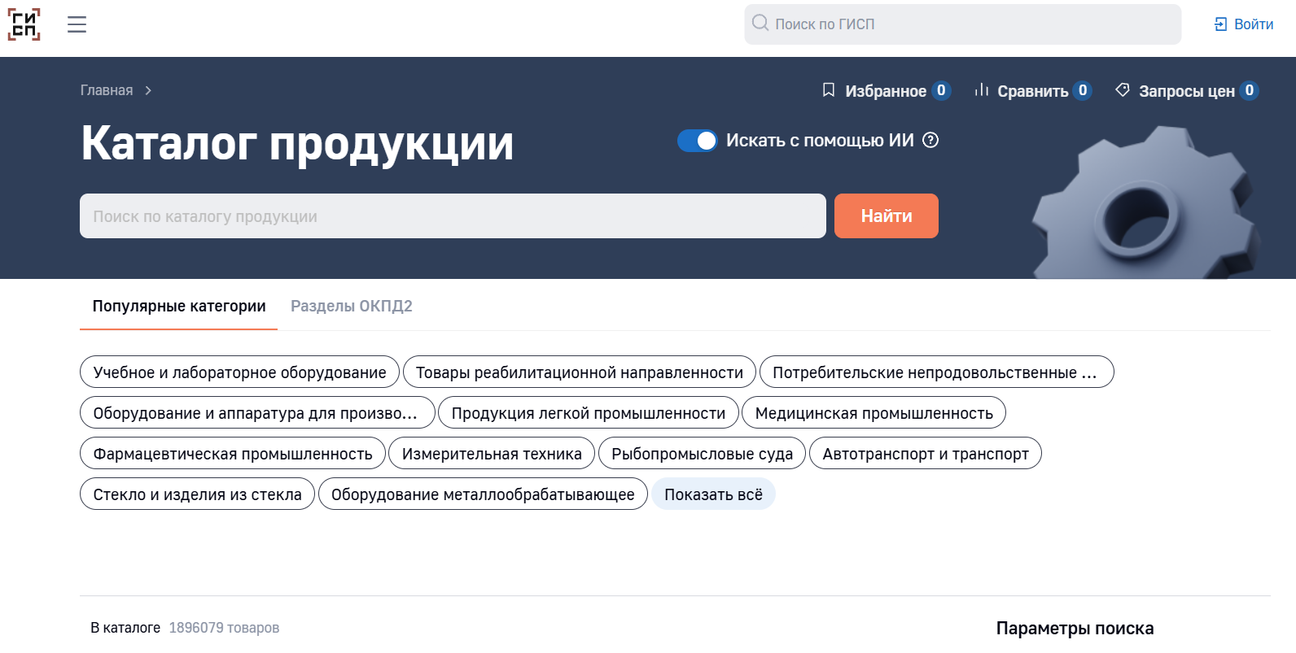Viewport: 1296px width, 653px height.
Task: Switch to Популярные категории tab
Action: 179,306
